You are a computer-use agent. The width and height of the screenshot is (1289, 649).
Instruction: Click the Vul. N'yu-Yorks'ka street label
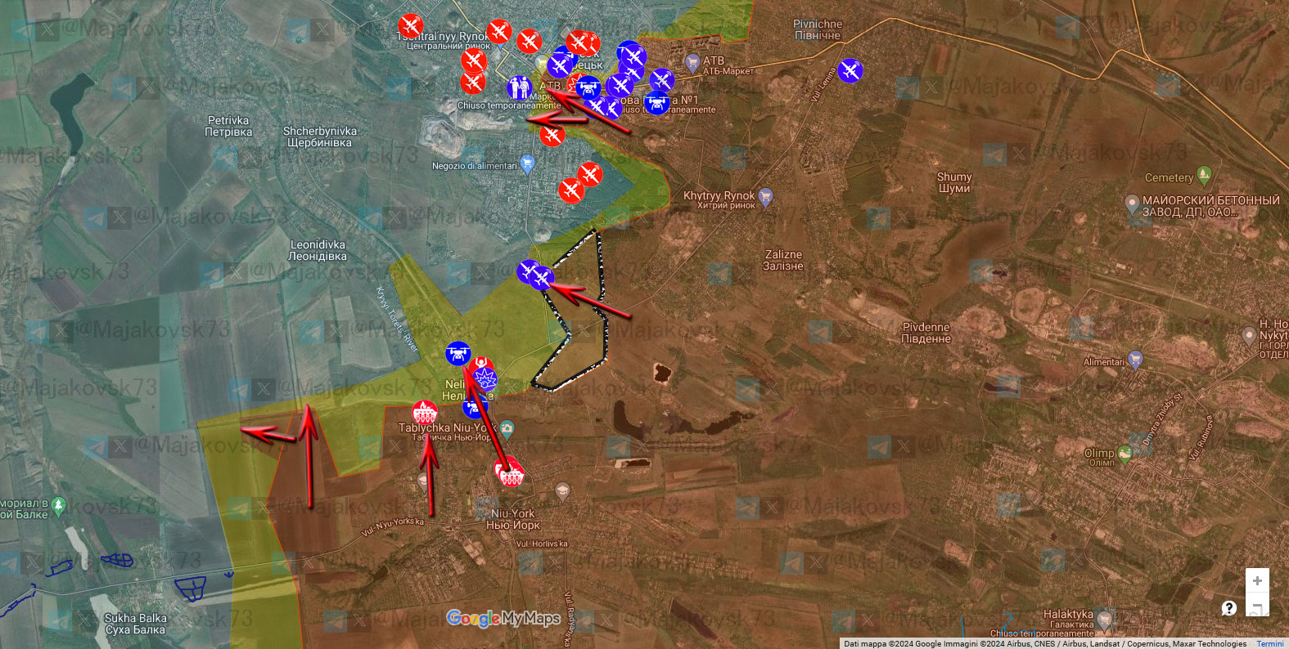click(x=393, y=526)
